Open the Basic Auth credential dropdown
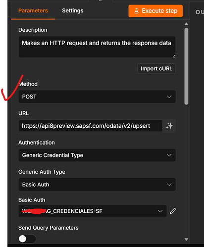The image size is (204, 247). (x=93, y=211)
